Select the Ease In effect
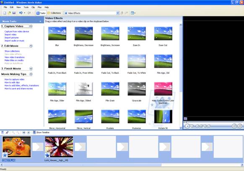The width and height of the screenshot is (244, 171). tap(137, 34)
